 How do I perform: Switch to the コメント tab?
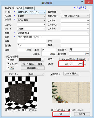(x=19, y=8)
